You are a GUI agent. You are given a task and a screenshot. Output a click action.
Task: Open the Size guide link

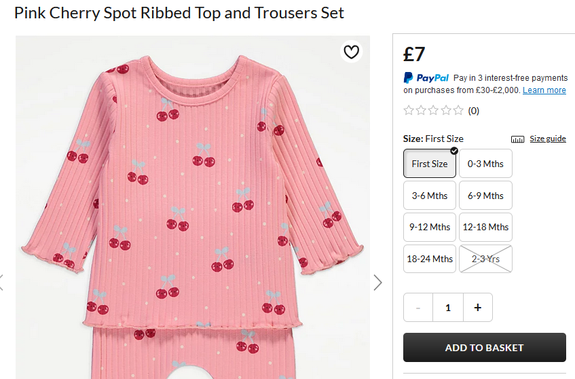(547, 139)
